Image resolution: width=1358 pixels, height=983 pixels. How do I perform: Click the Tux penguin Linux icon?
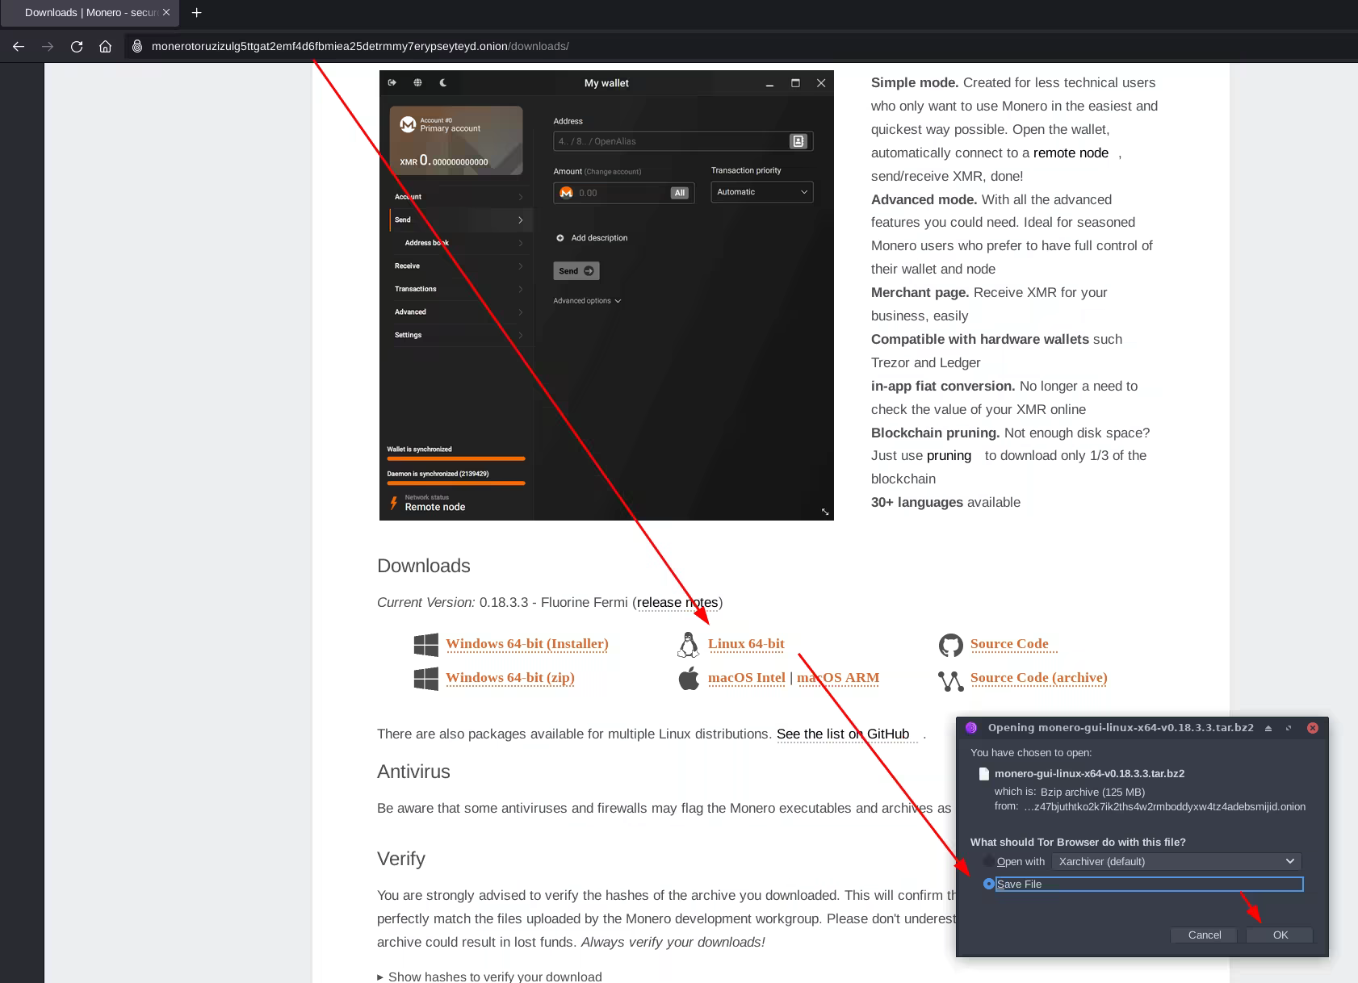[688, 644]
